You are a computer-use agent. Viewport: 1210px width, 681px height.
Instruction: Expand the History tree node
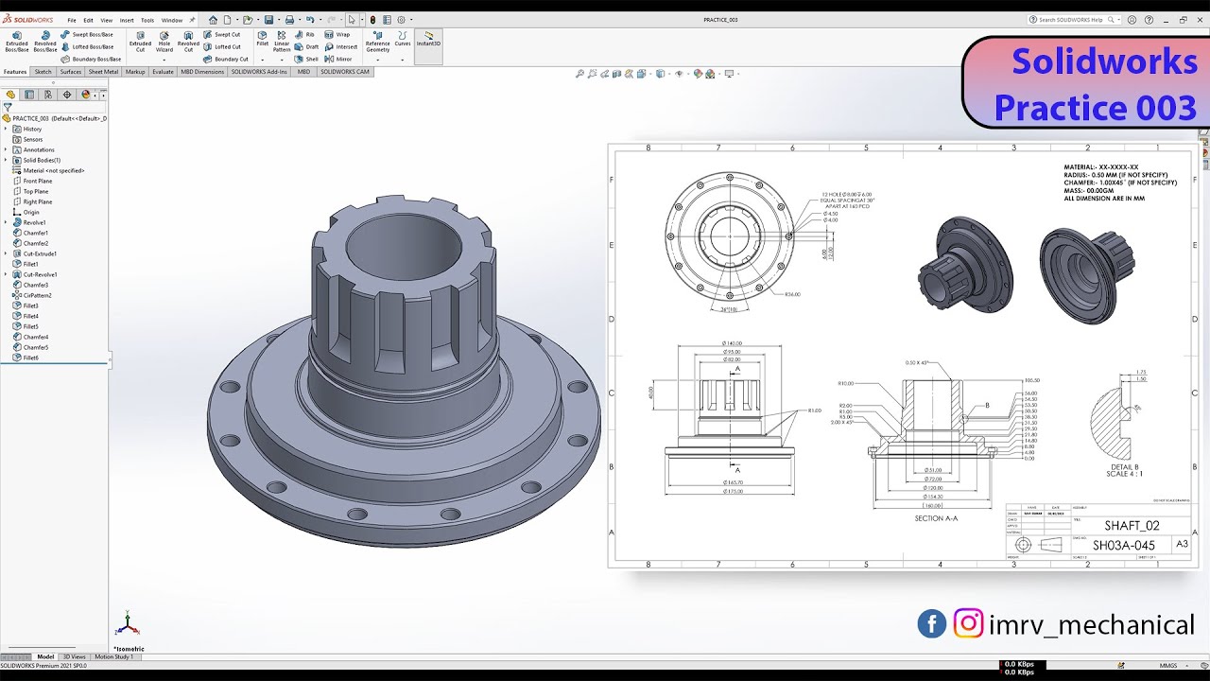point(6,129)
